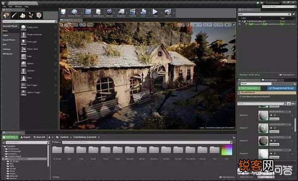Viewport: 298px width, 181px height.
Task: Select the Volumes category
Action: 6,49
